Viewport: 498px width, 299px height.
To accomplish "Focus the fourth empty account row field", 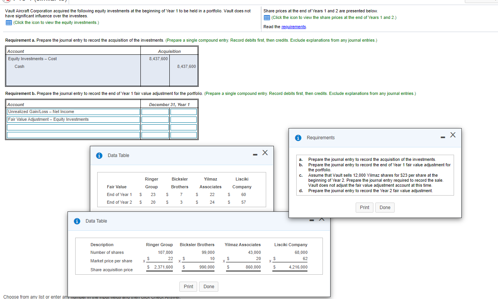I will coord(73,135).
